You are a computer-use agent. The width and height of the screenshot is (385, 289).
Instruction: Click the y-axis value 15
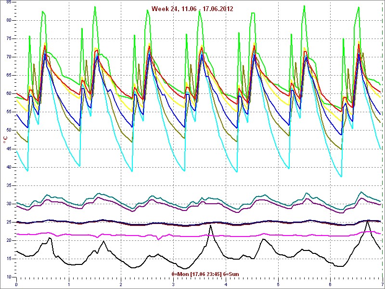point(8,259)
